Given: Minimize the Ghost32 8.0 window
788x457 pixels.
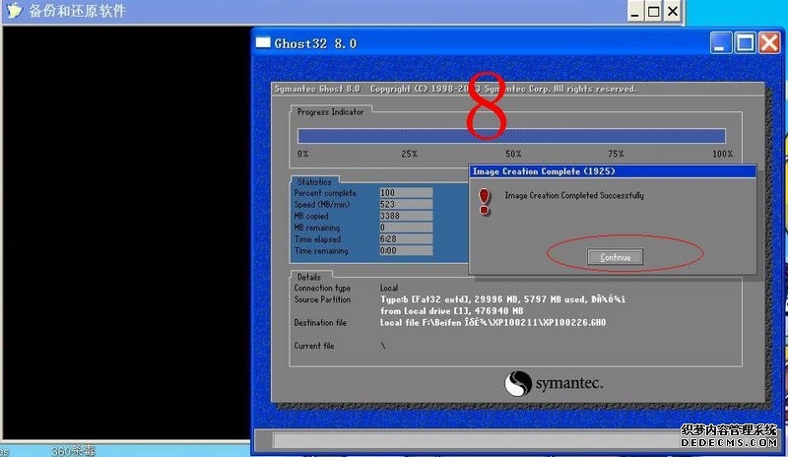Looking at the screenshot, I should [x=721, y=43].
